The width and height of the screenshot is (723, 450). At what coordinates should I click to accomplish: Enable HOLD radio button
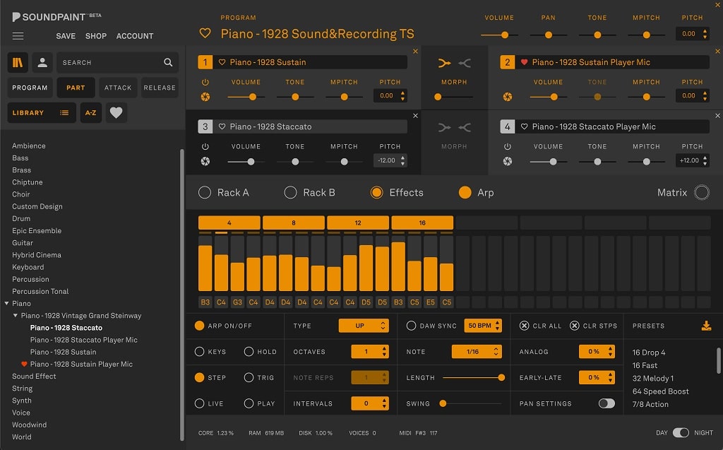[x=249, y=352]
